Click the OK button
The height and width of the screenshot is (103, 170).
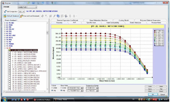pyautogui.click(x=153, y=94)
